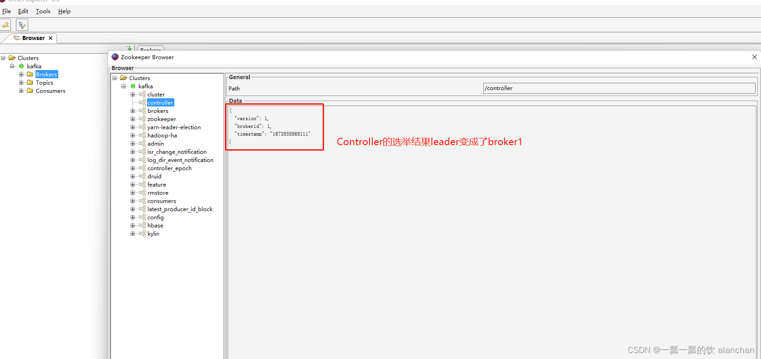
Task: Select the zookeeper znode label
Action: coord(162,119)
